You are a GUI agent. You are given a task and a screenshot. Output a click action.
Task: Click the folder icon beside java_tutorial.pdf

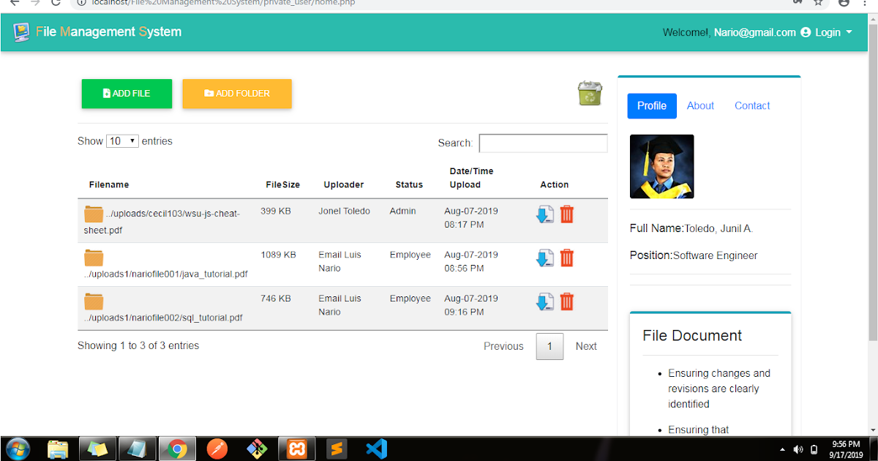(94, 258)
